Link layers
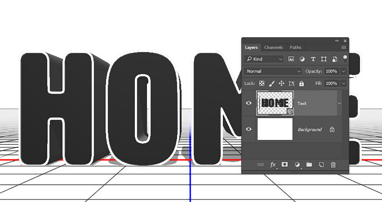The height and width of the screenshot is (202, 382). (260, 165)
